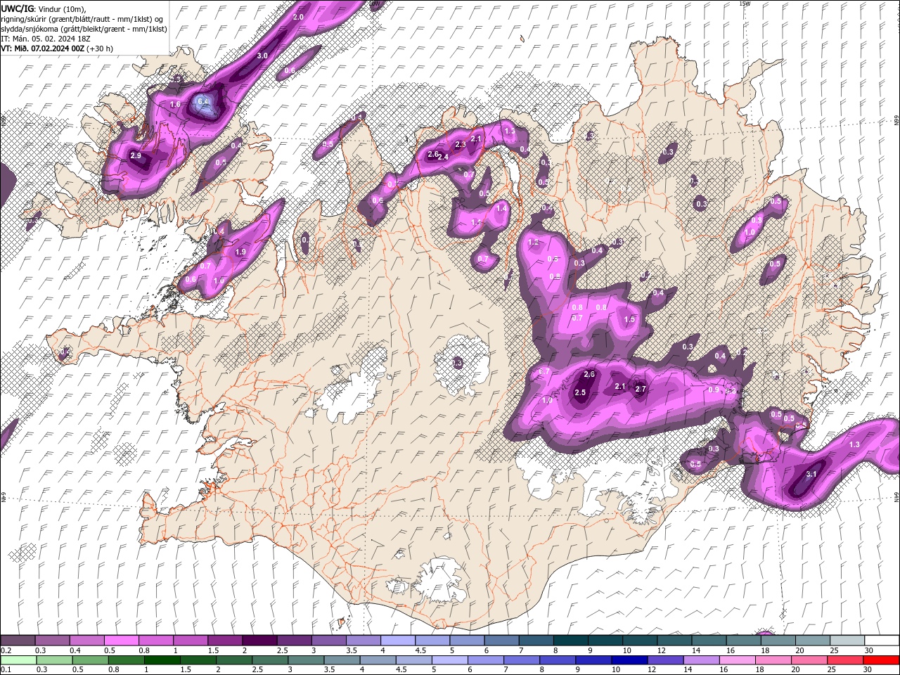Click the red 25–30 swatch in lower legend row
This screenshot has width=900, height=675.
[844, 660]
